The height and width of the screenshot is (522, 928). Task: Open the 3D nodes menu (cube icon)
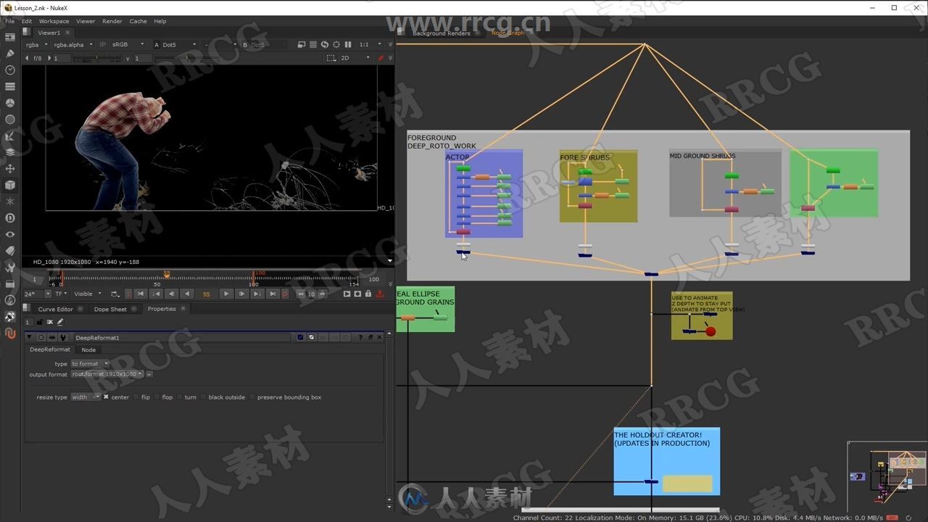(10, 185)
